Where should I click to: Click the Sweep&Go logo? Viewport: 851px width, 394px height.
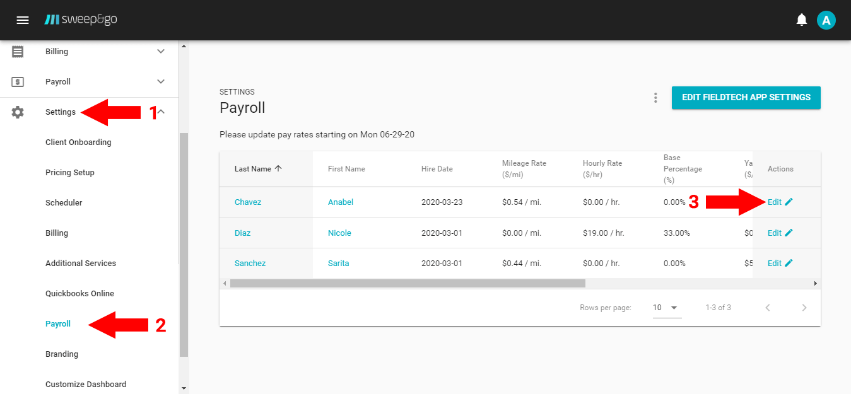click(x=81, y=20)
